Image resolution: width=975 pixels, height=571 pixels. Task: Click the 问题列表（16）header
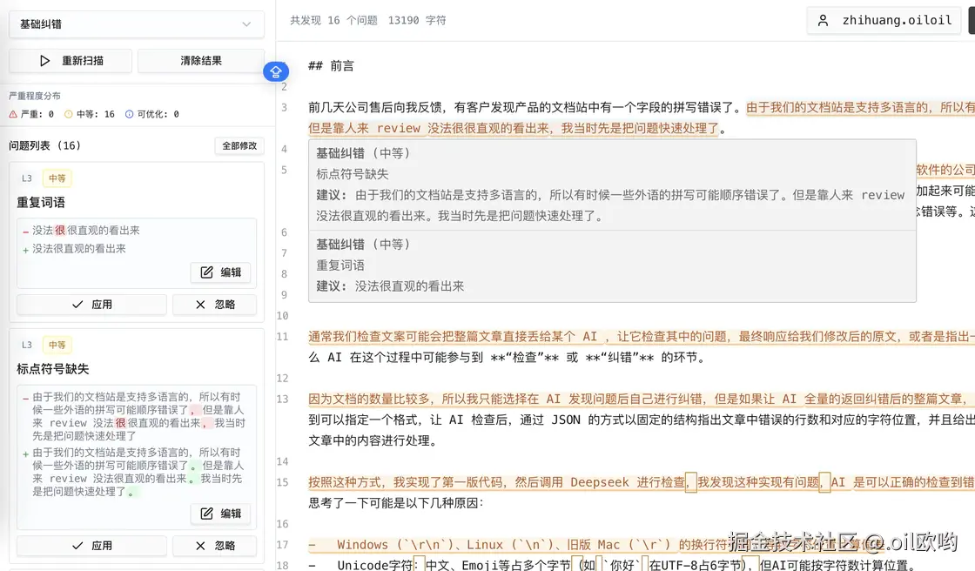(x=44, y=145)
